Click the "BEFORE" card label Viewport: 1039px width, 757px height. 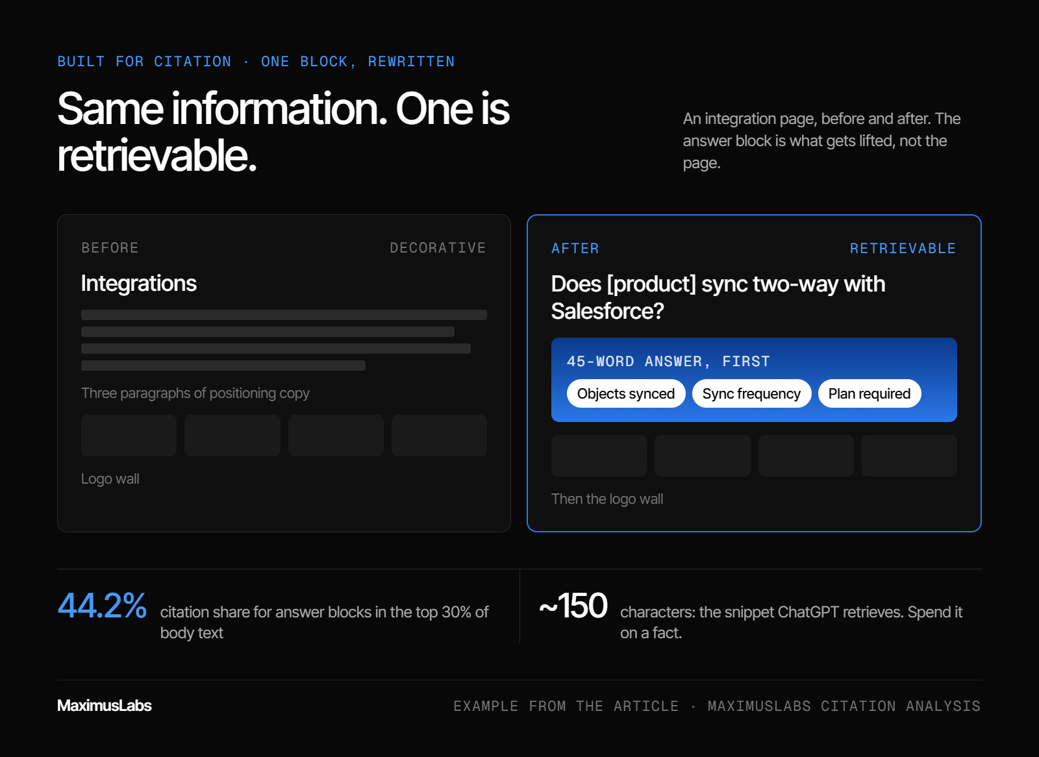[110, 248]
